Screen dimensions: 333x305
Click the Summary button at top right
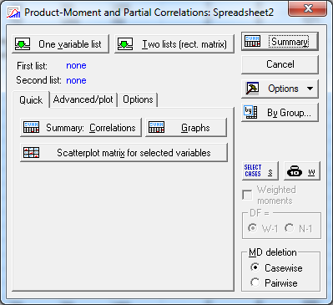tap(280, 42)
